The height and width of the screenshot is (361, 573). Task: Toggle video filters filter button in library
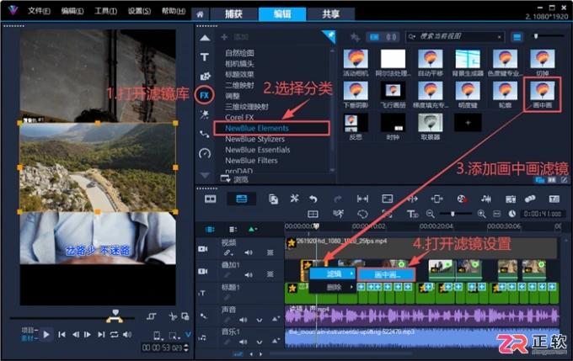(x=375, y=37)
